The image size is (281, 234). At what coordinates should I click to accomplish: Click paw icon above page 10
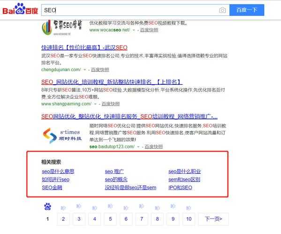click(x=189, y=208)
